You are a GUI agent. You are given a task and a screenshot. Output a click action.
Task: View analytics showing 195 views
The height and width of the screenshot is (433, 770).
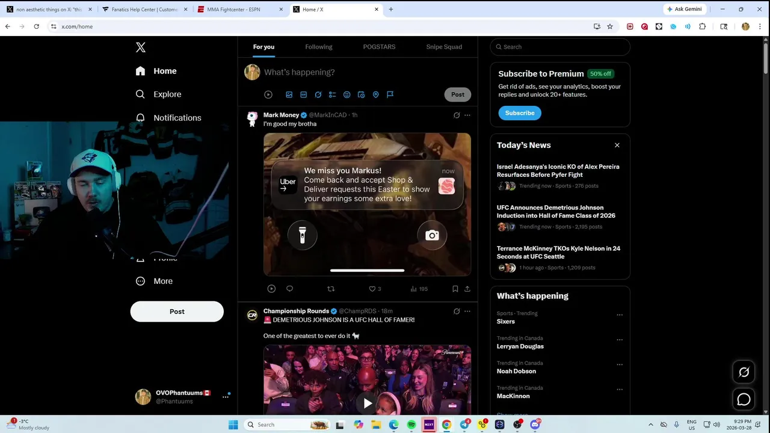pyautogui.click(x=419, y=289)
